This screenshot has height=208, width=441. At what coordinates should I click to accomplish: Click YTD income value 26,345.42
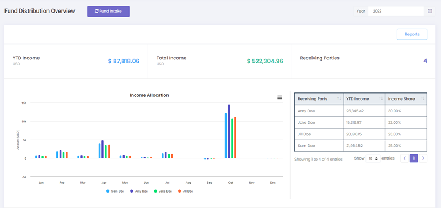[x=355, y=111]
